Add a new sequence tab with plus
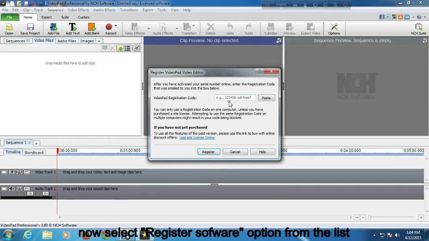This screenshot has width=429, height=241. [36, 143]
